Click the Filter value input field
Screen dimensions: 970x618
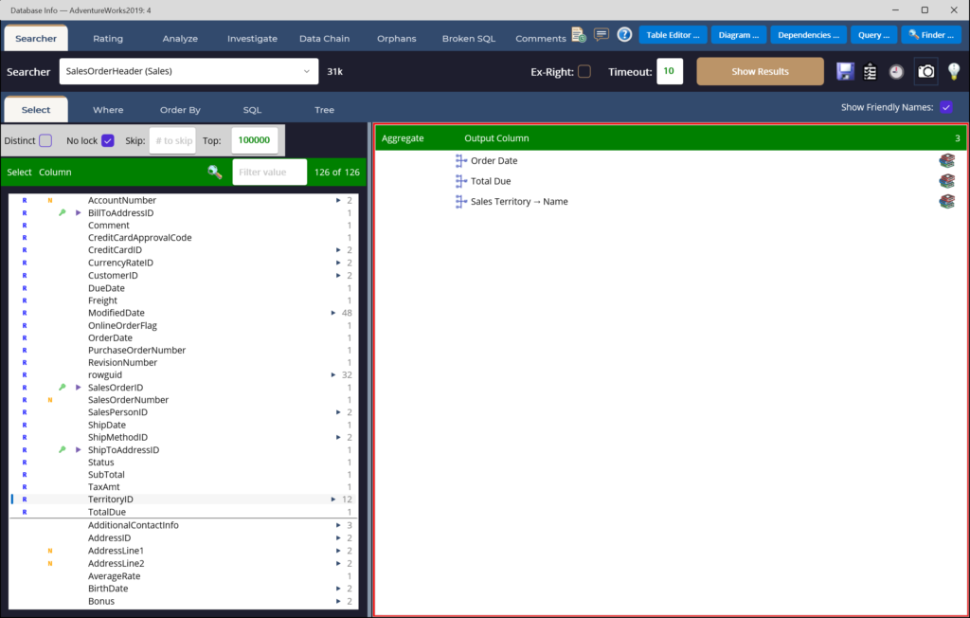click(x=269, y=173)
